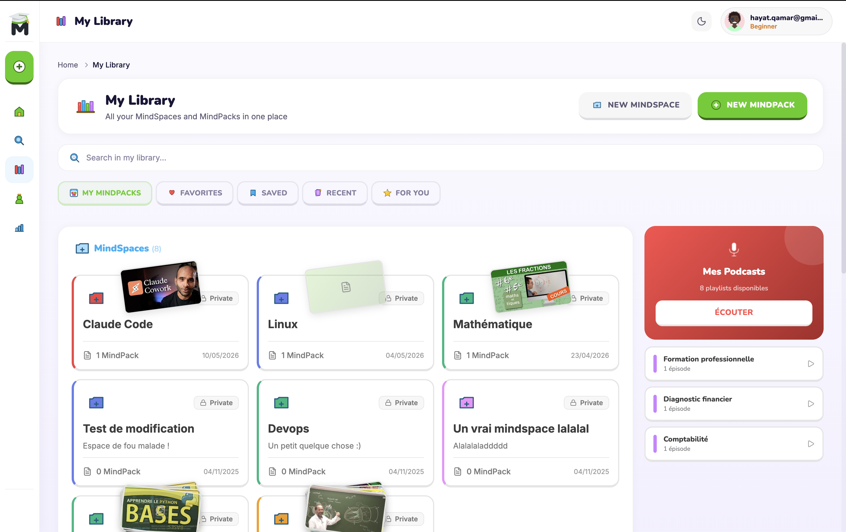The height and width of the screenshot is (532, 846).
Task: Open the Comptabilité playlist title
Action: tap(685, 439)
